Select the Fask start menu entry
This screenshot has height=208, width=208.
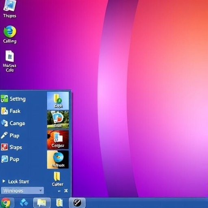pyautogui.click(x=11, y=111)
